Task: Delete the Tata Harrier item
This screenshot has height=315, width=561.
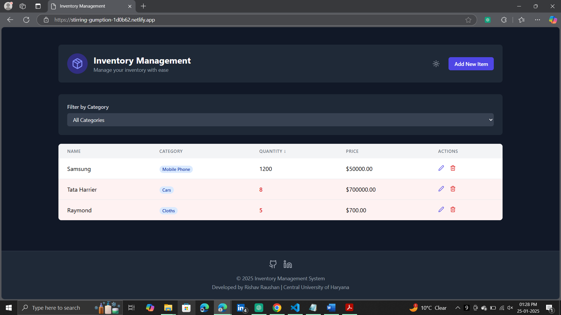Action: (x=453, y=189)
